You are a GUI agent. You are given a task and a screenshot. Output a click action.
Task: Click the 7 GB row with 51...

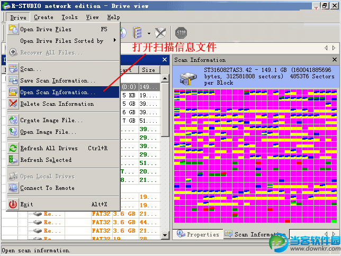coord(140,121)
